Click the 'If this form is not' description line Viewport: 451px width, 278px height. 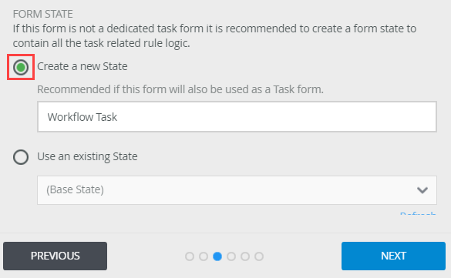(214, 28)
